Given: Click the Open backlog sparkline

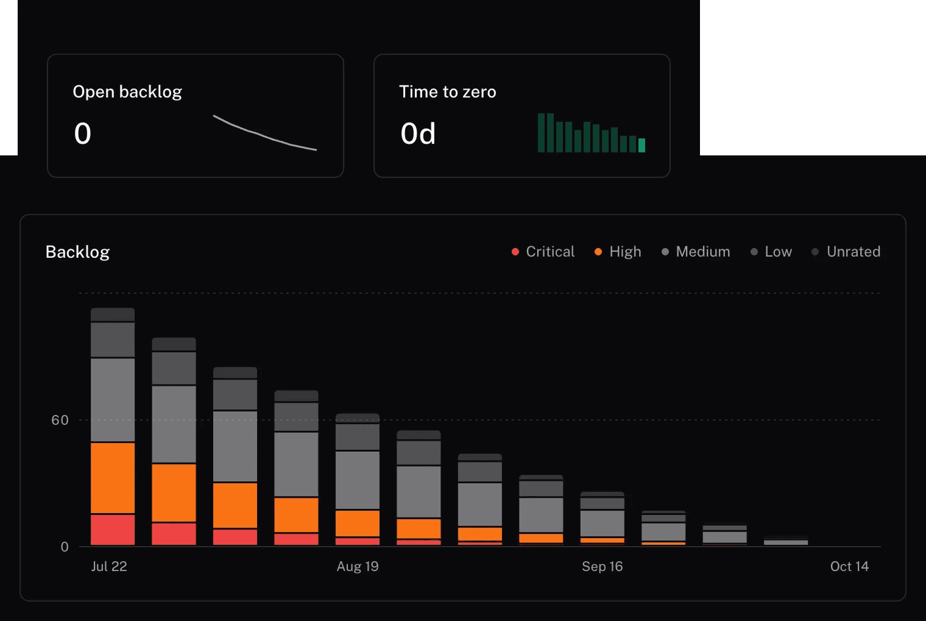Looking at the screenshot, I should click(265, 132).
